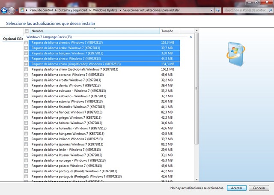Image resolution: width=274 pixels, height=195 pixels.
Task: Select 'Paquete de idioma esloveno' row text
Action: [69, 96]
